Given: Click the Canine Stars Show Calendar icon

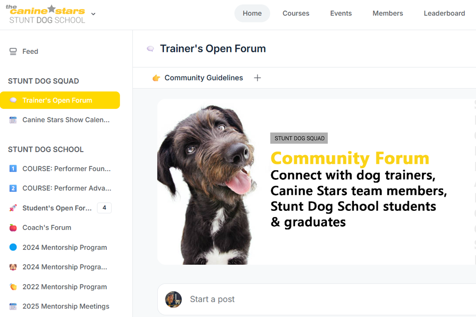Looking at the screenshot, I should [13, 119].
